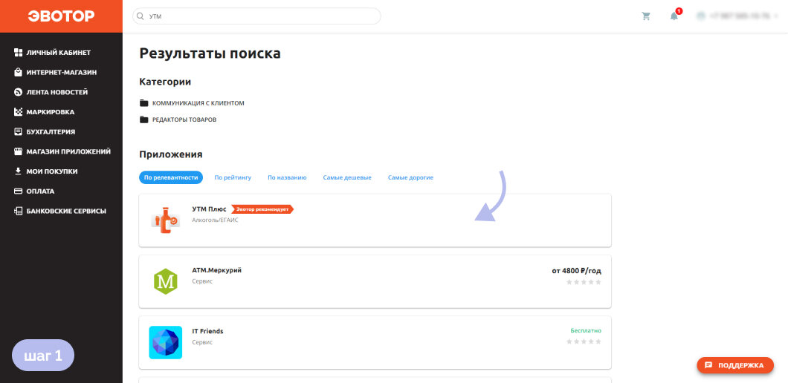Click the АТМ.Меркурий green hexagon icon
This screenshot has height=383, width=788.
pos(165,281)
